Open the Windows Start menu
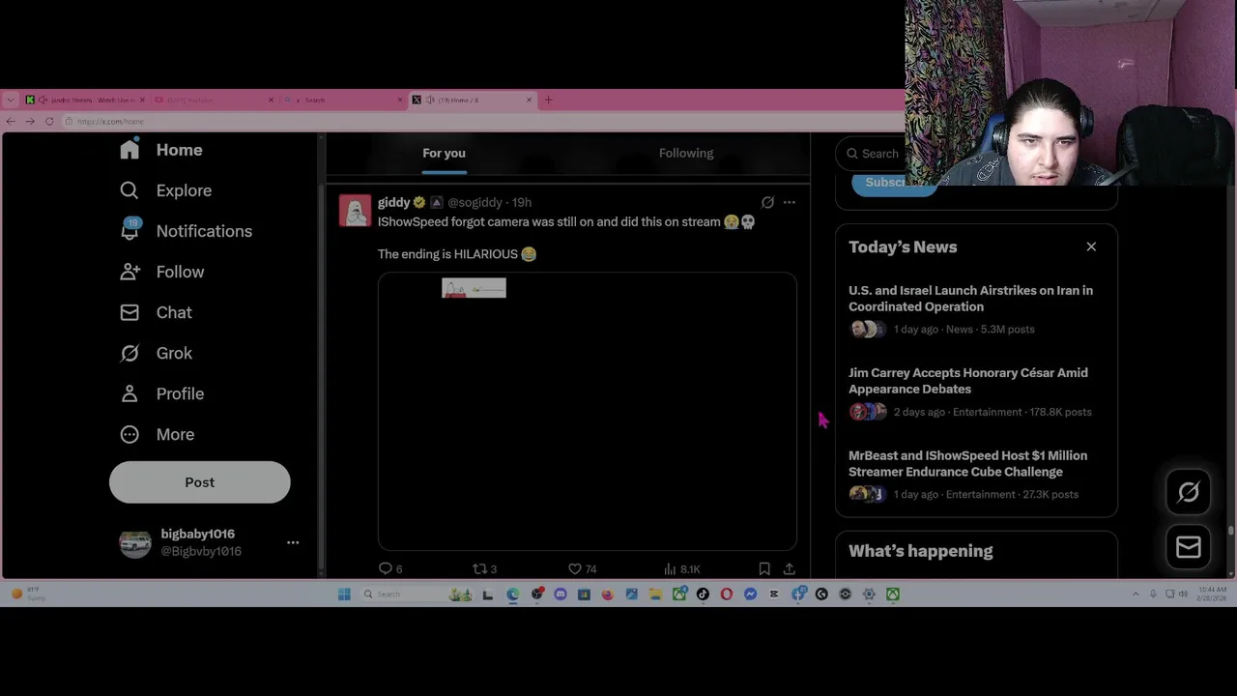Screen dimensions: 1237x696 [x=344, y=594]
